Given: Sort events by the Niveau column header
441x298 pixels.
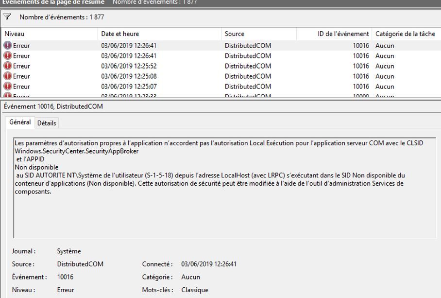Looking at the screenshot, I should pos(49,34).
